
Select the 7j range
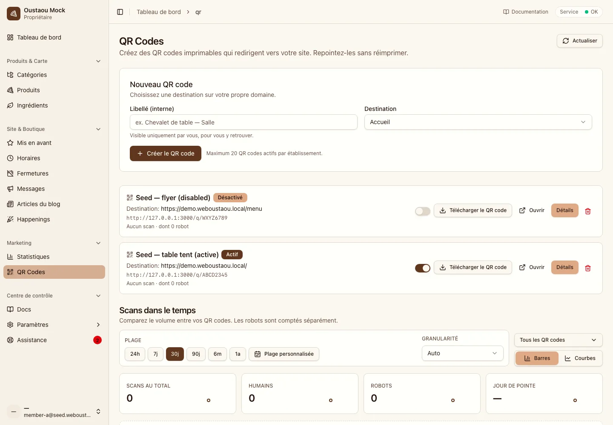point(155,354)
